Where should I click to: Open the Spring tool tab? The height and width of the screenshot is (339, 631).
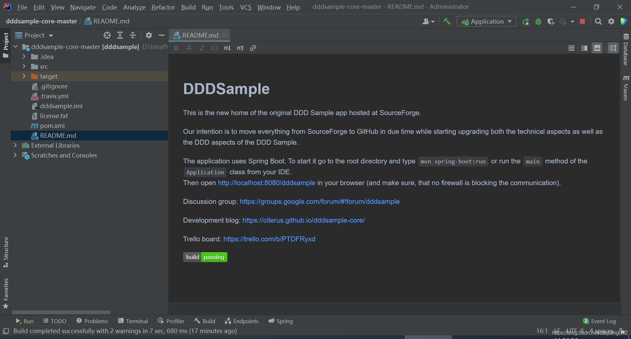click(280, 321)
